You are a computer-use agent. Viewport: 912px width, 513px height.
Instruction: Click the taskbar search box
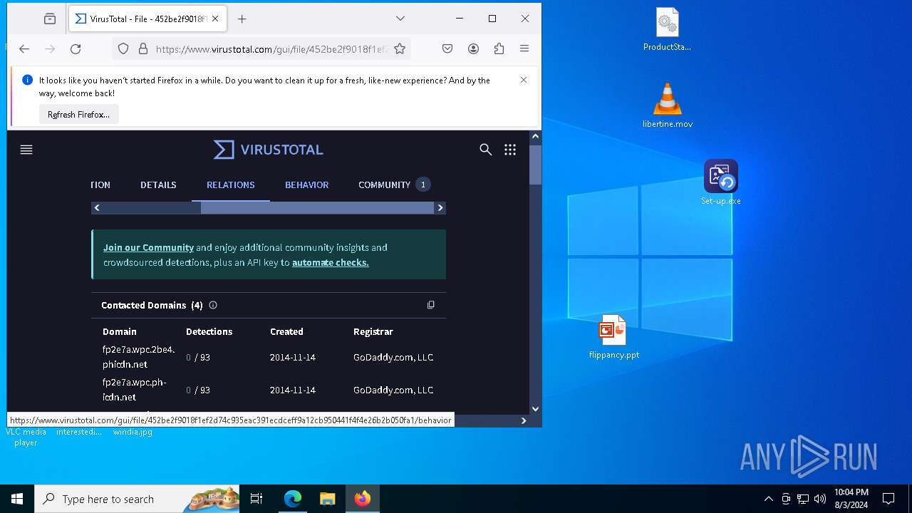point(138,499)
